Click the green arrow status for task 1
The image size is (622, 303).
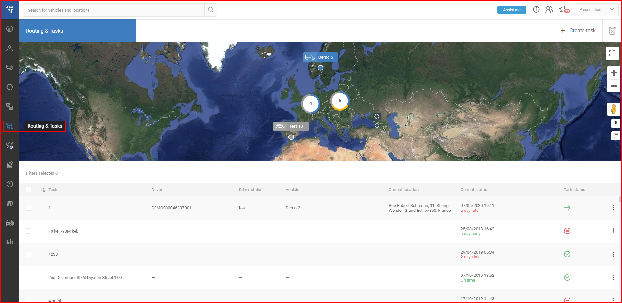[567, 208]
